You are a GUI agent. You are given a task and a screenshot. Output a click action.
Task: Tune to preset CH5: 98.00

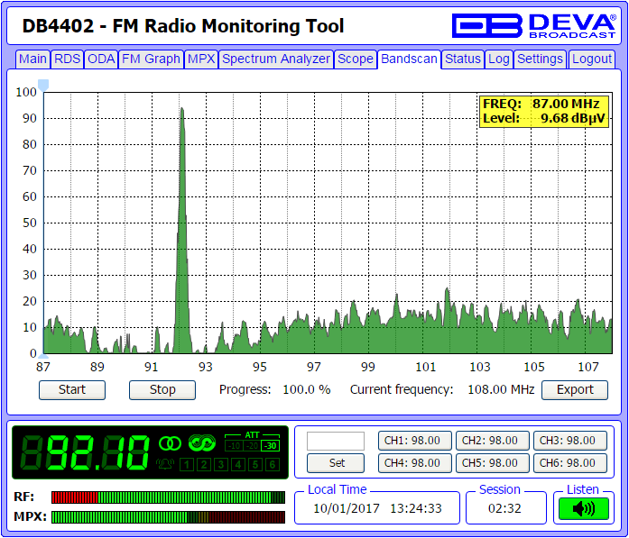(493, 463)
